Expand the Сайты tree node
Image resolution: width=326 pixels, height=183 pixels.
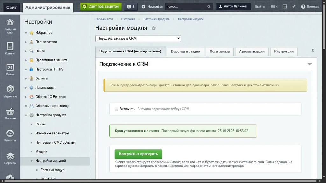pyautogui.click(x=32, y=124)
